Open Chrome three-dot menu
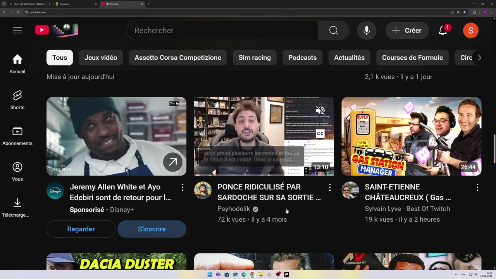The image size is (496, 279). tap(491, 12)
